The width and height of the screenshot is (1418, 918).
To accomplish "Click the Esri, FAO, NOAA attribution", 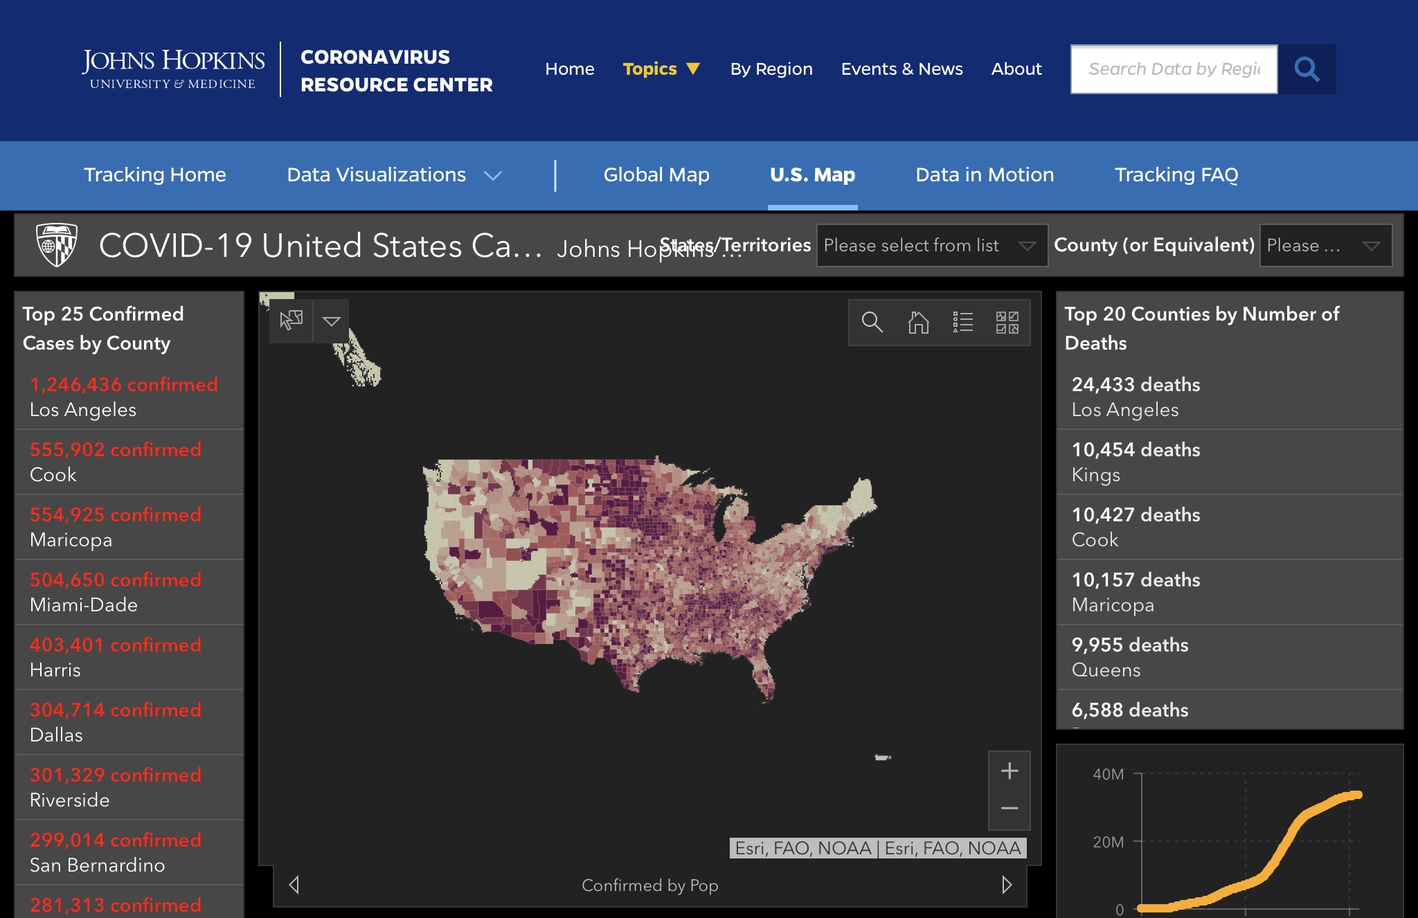I will pyautogui.click(x=878, y=848).
